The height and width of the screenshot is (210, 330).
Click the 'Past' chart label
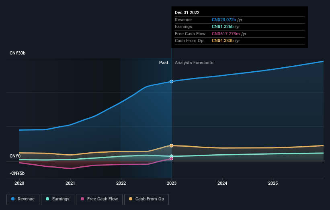point(164,63)
